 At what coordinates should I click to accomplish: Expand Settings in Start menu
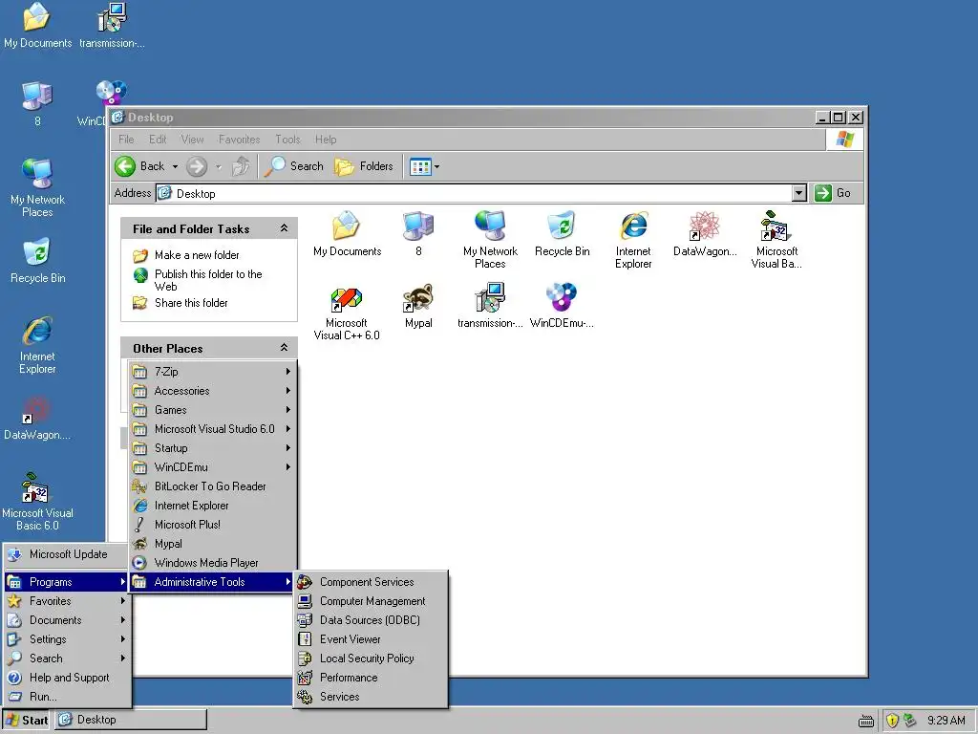click(67, 639)
